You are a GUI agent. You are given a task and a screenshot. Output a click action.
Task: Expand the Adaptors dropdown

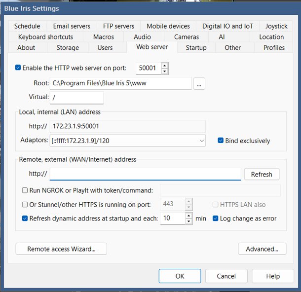[x=201, y=141]
